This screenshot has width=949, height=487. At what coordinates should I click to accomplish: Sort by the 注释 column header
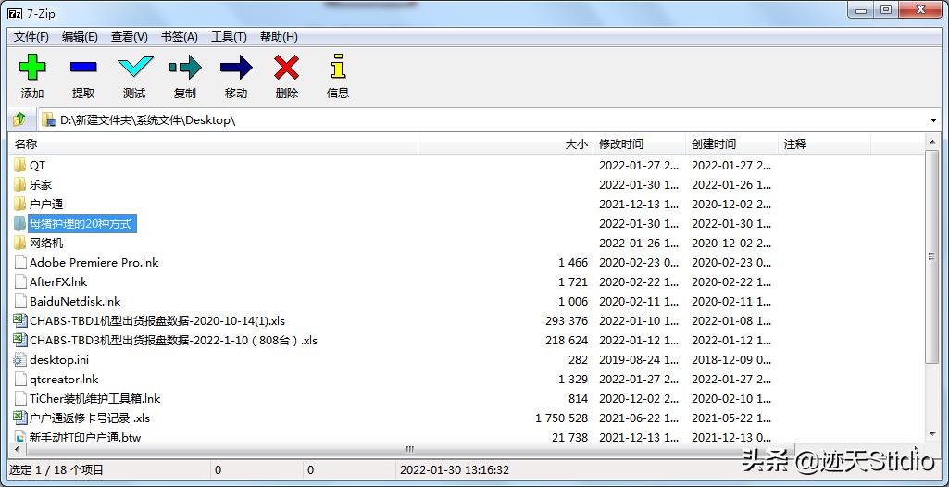pos(824,144)
